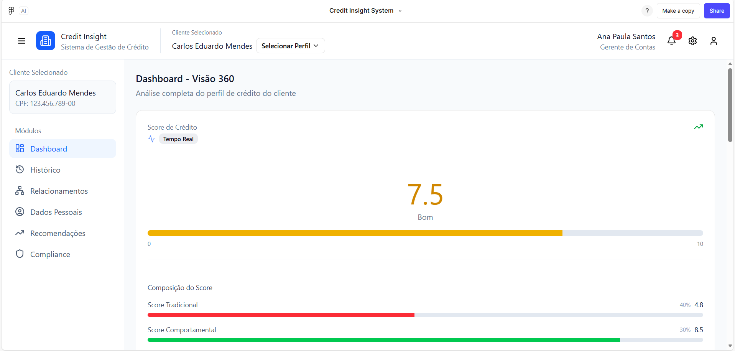
Task: Open the Recomendações module
Action: tap(62, 233)
